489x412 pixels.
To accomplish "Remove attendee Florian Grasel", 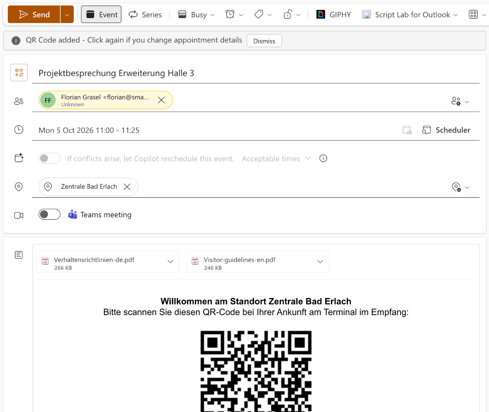I will tap(161, 100).
